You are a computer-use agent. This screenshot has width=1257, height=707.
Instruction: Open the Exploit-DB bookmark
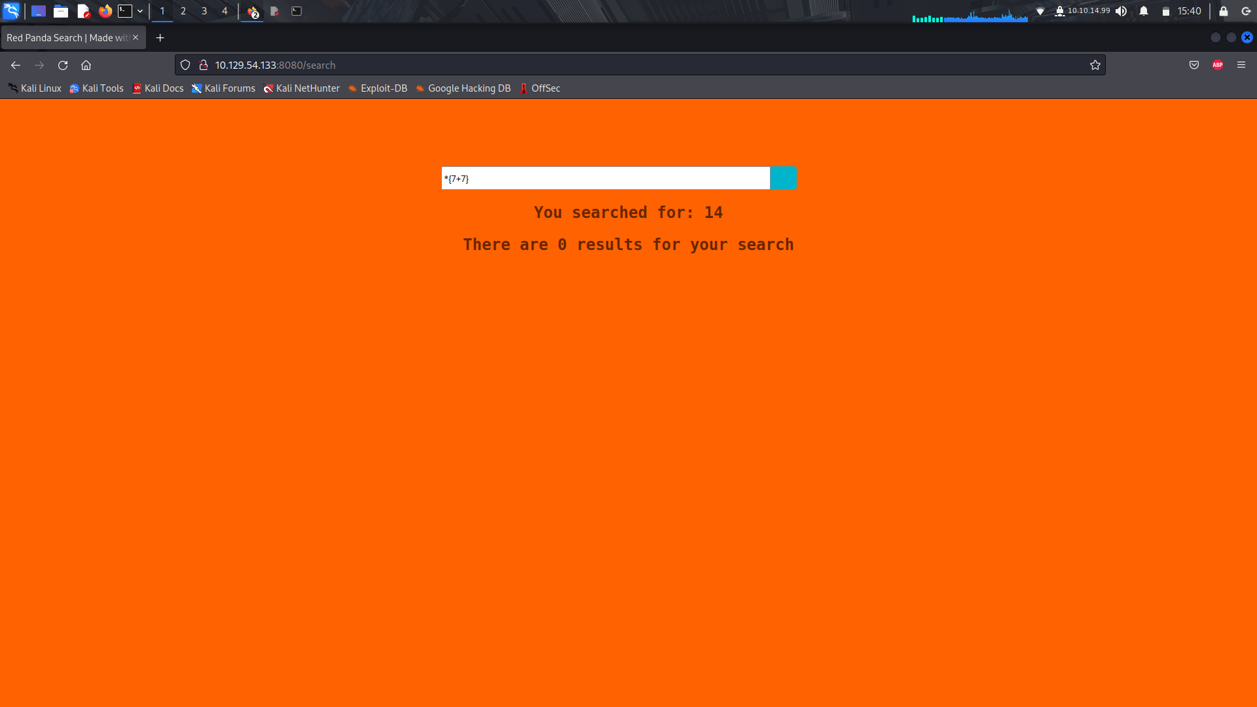tap(383, 88)
